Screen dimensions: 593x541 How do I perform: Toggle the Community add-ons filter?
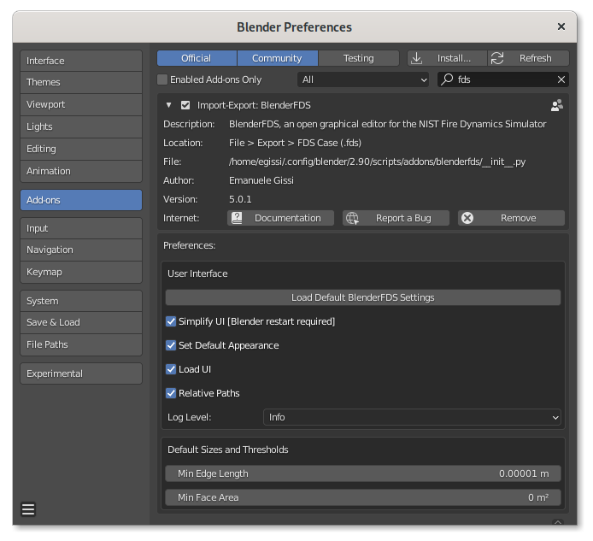[x=277, y=58]
